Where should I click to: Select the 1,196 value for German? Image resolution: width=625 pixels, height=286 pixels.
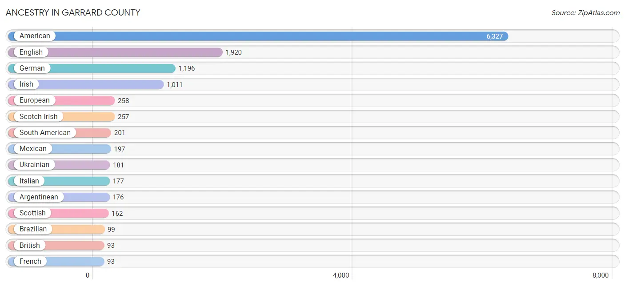[187, 68]
